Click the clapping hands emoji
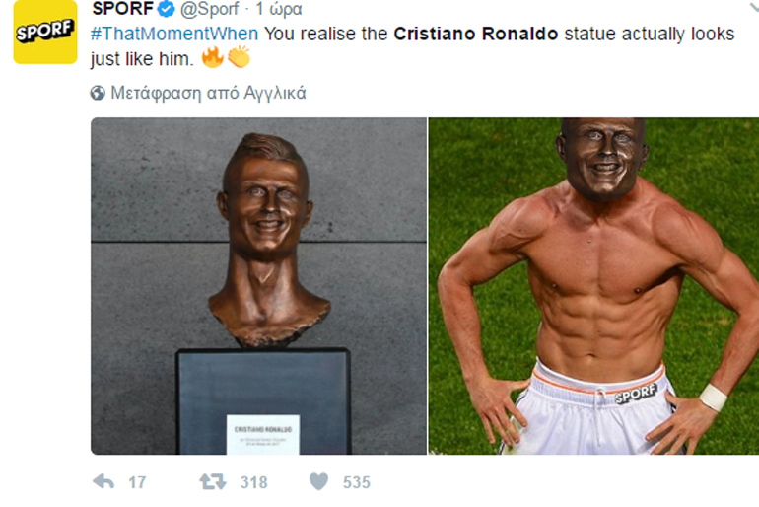This screenshot has height=507, width=759. (x=239, y=58)
